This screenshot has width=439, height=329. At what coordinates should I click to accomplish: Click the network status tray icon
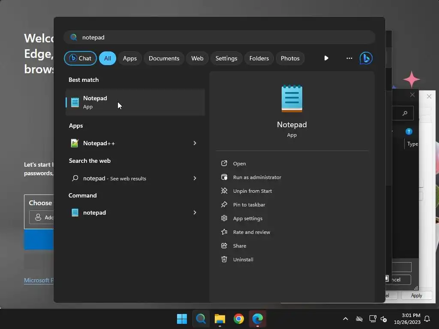coord(373,319)
